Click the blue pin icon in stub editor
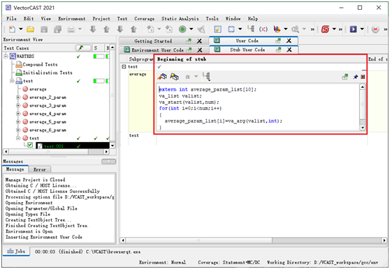The height and width of the screenshot is (269, 390). coord(355,77)
